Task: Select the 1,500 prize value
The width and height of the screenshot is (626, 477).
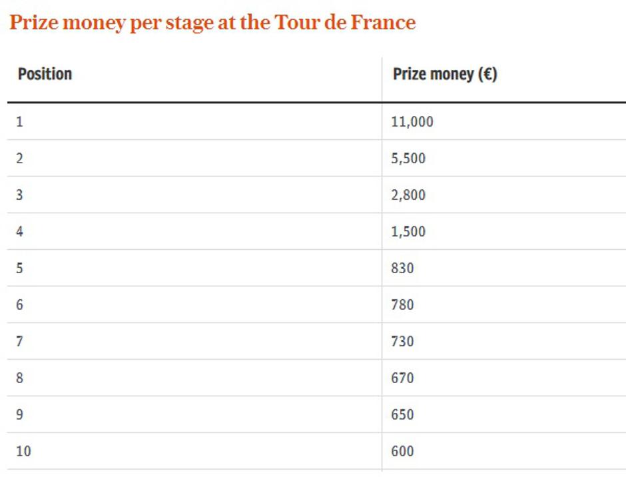Action: click(408, 232)
